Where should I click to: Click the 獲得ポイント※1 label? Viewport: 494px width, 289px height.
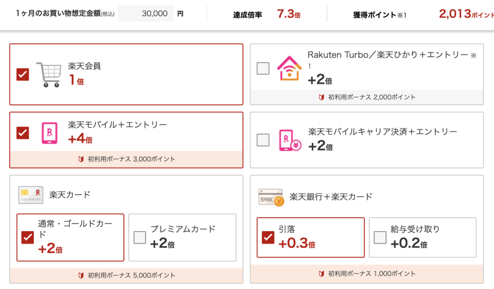(x=380, y=15)
